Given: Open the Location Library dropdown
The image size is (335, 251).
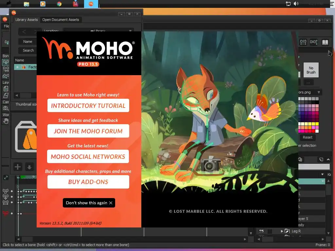Looking at the screenshot, I should (99, 31).
